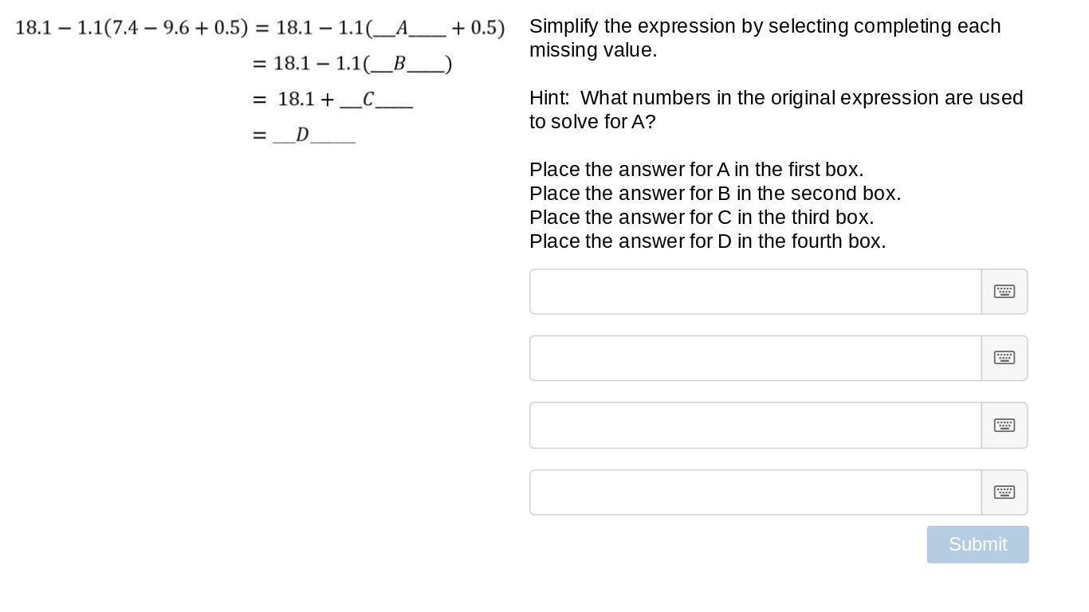Select the third answer input box
The width and height of the screenshot is (1089, 612).
[x=754, y=425]
